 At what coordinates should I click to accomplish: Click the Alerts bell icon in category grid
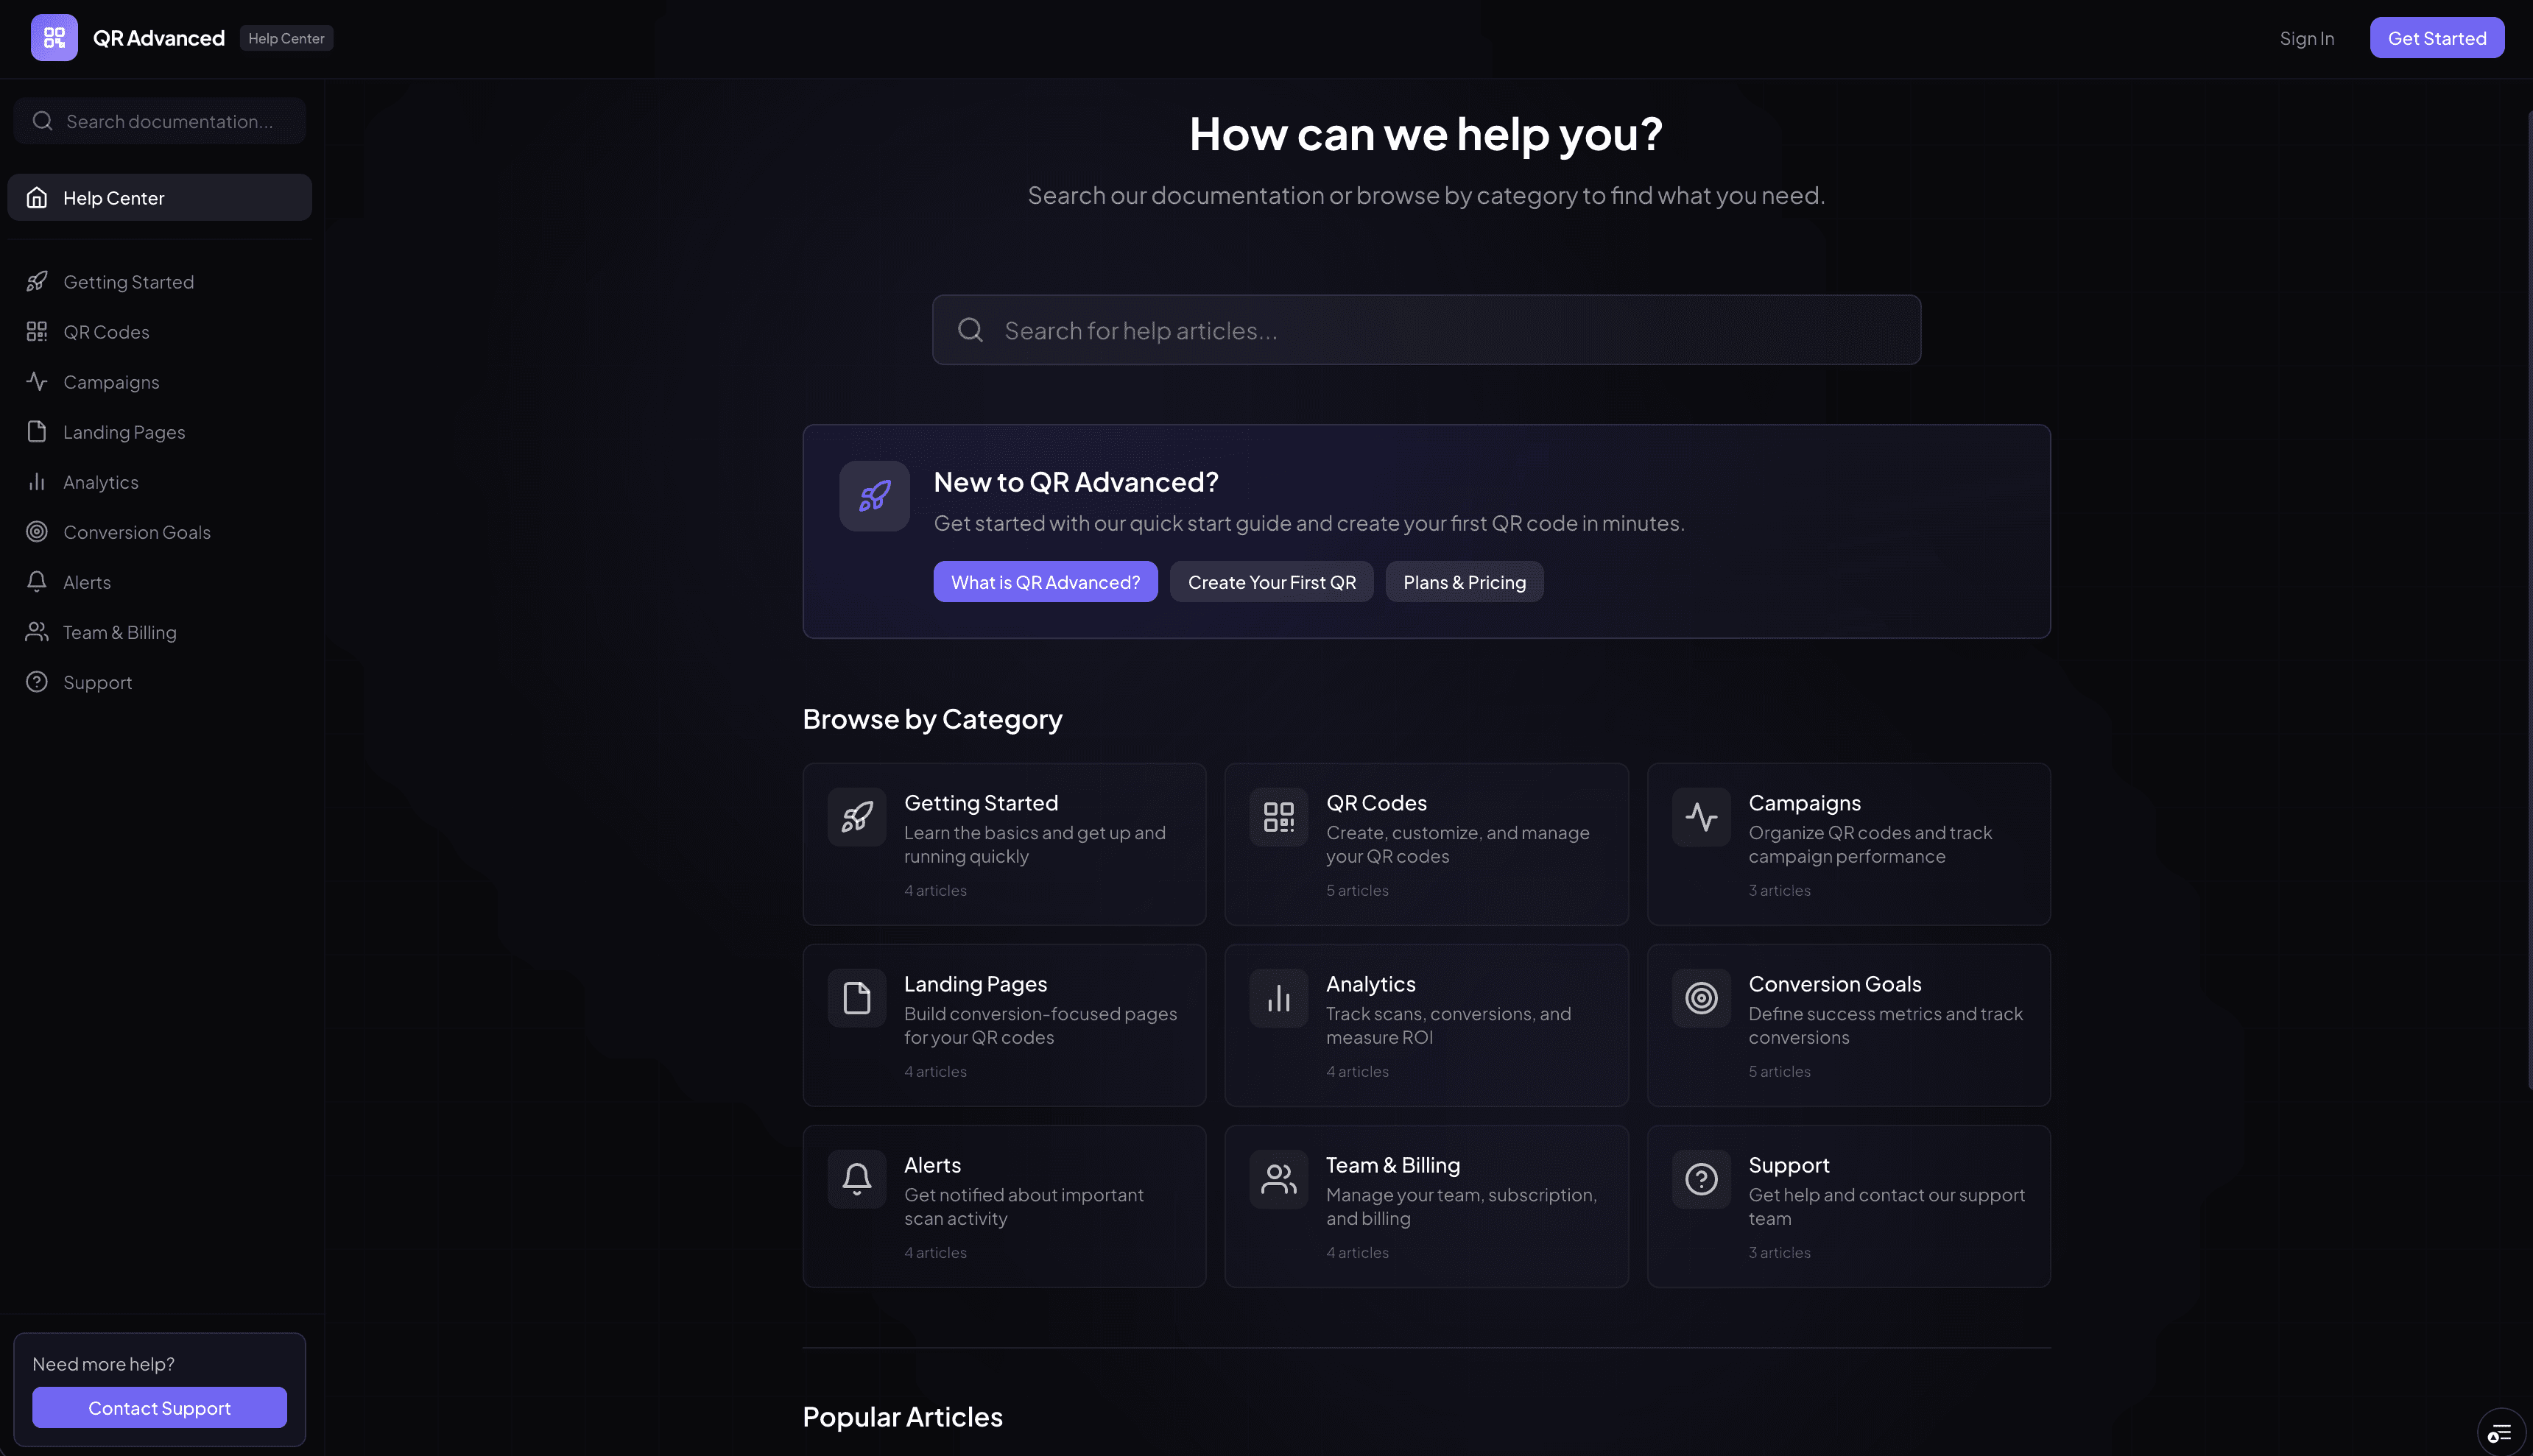pos(856,1179)
